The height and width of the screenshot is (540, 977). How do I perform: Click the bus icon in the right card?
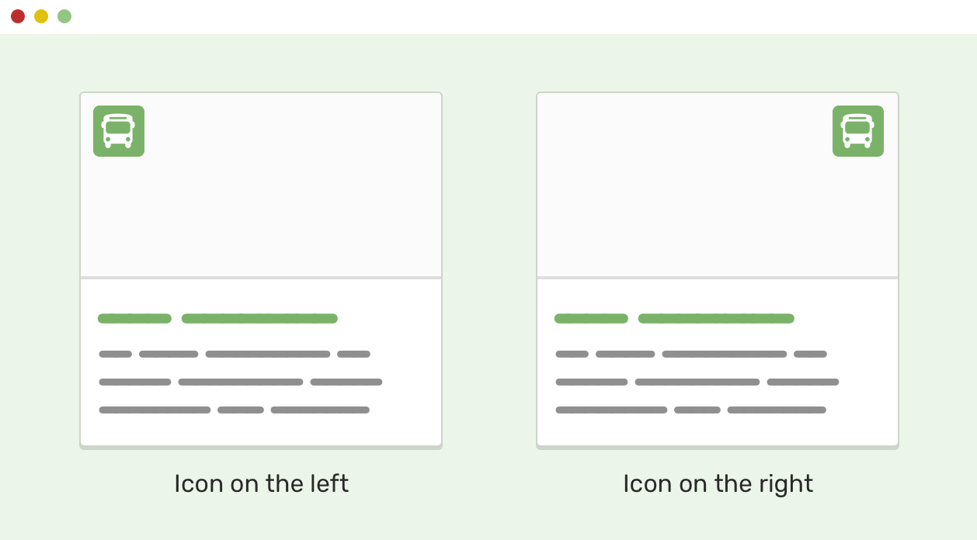[858, 131]
